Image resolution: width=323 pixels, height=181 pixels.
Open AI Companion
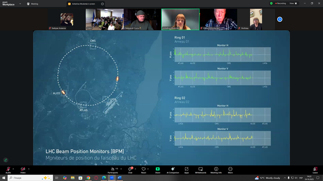[173, 170]
